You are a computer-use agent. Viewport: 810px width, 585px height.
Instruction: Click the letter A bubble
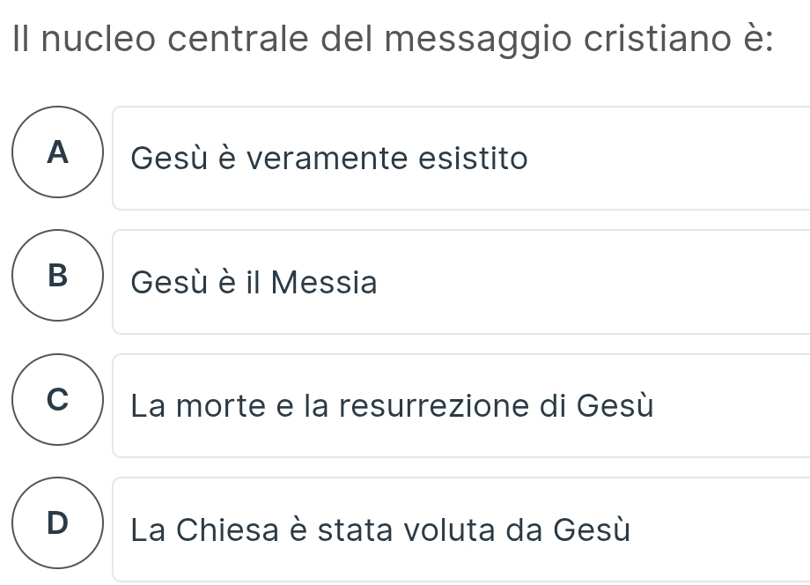point(58,155)
